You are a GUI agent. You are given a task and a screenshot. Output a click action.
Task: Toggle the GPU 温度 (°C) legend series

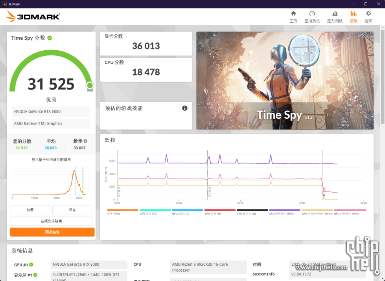[x=187, y=212]
